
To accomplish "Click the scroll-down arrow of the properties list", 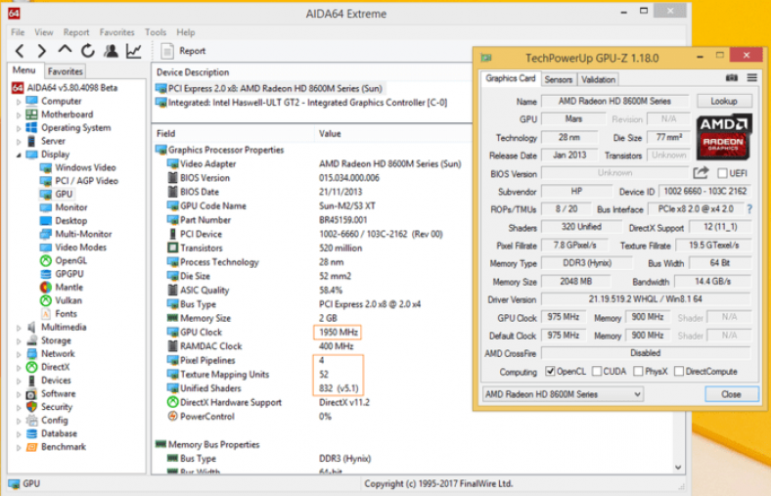I will tap(678, 468).
